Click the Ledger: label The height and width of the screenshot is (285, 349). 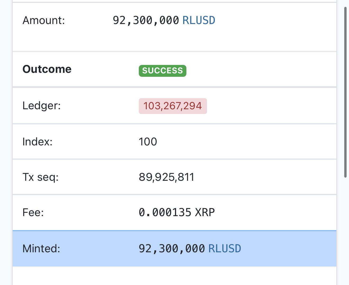42,106
